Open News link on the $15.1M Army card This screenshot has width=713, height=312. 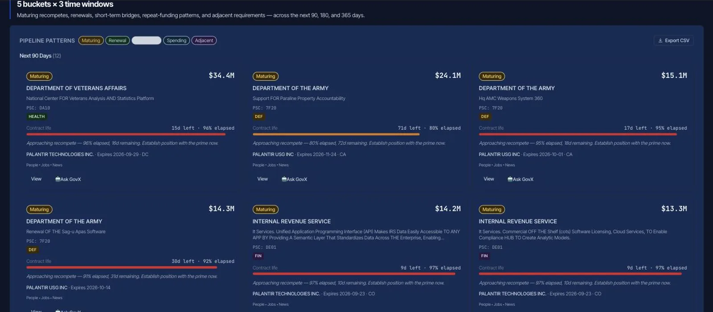[510, 165]
